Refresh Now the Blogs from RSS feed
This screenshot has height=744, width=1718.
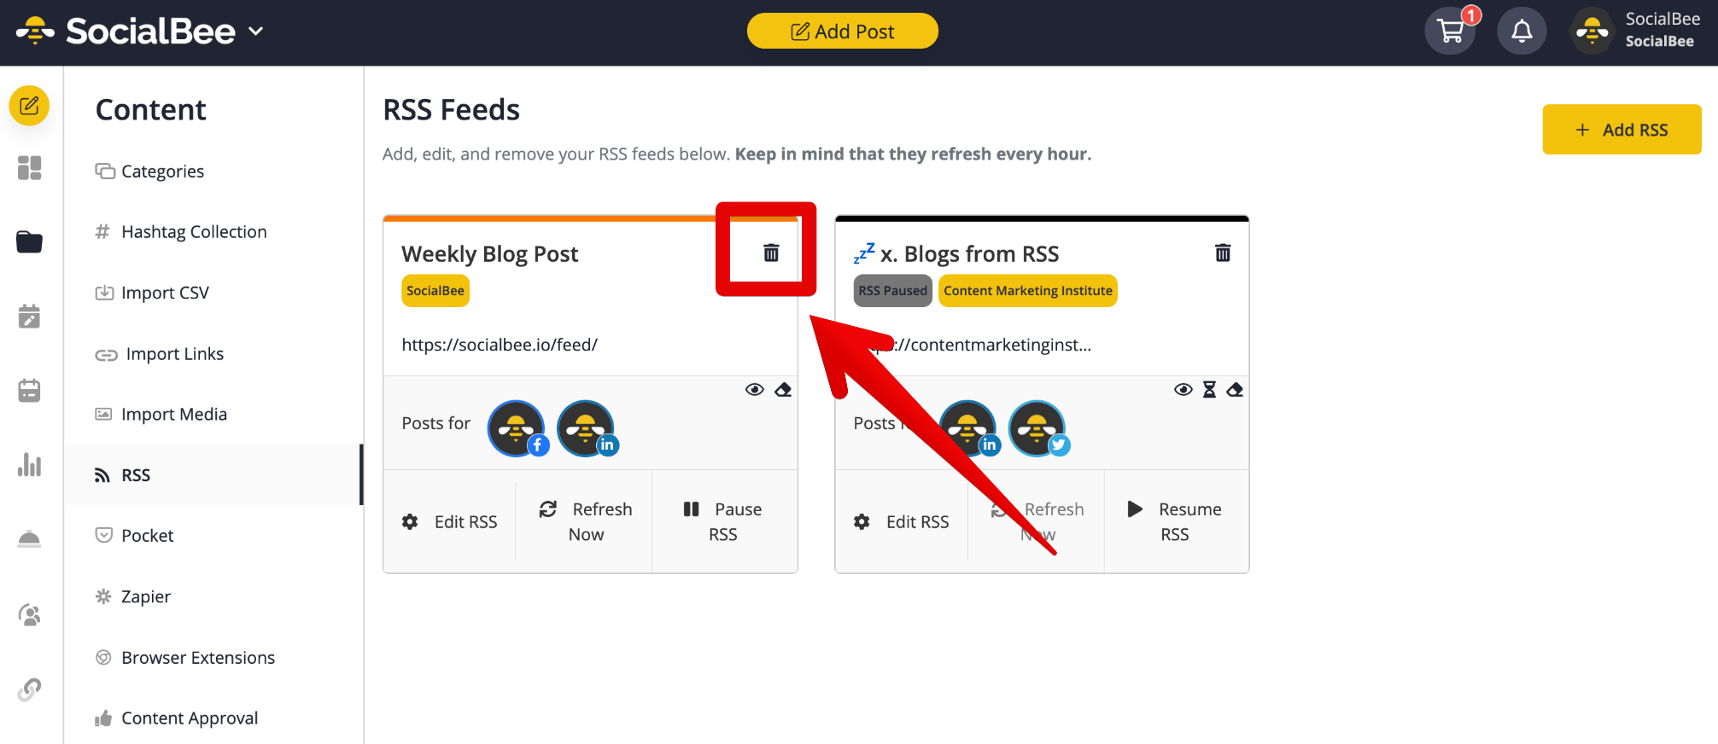point(1037,521)
